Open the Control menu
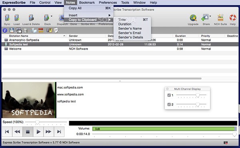 [x=45, y=3]
